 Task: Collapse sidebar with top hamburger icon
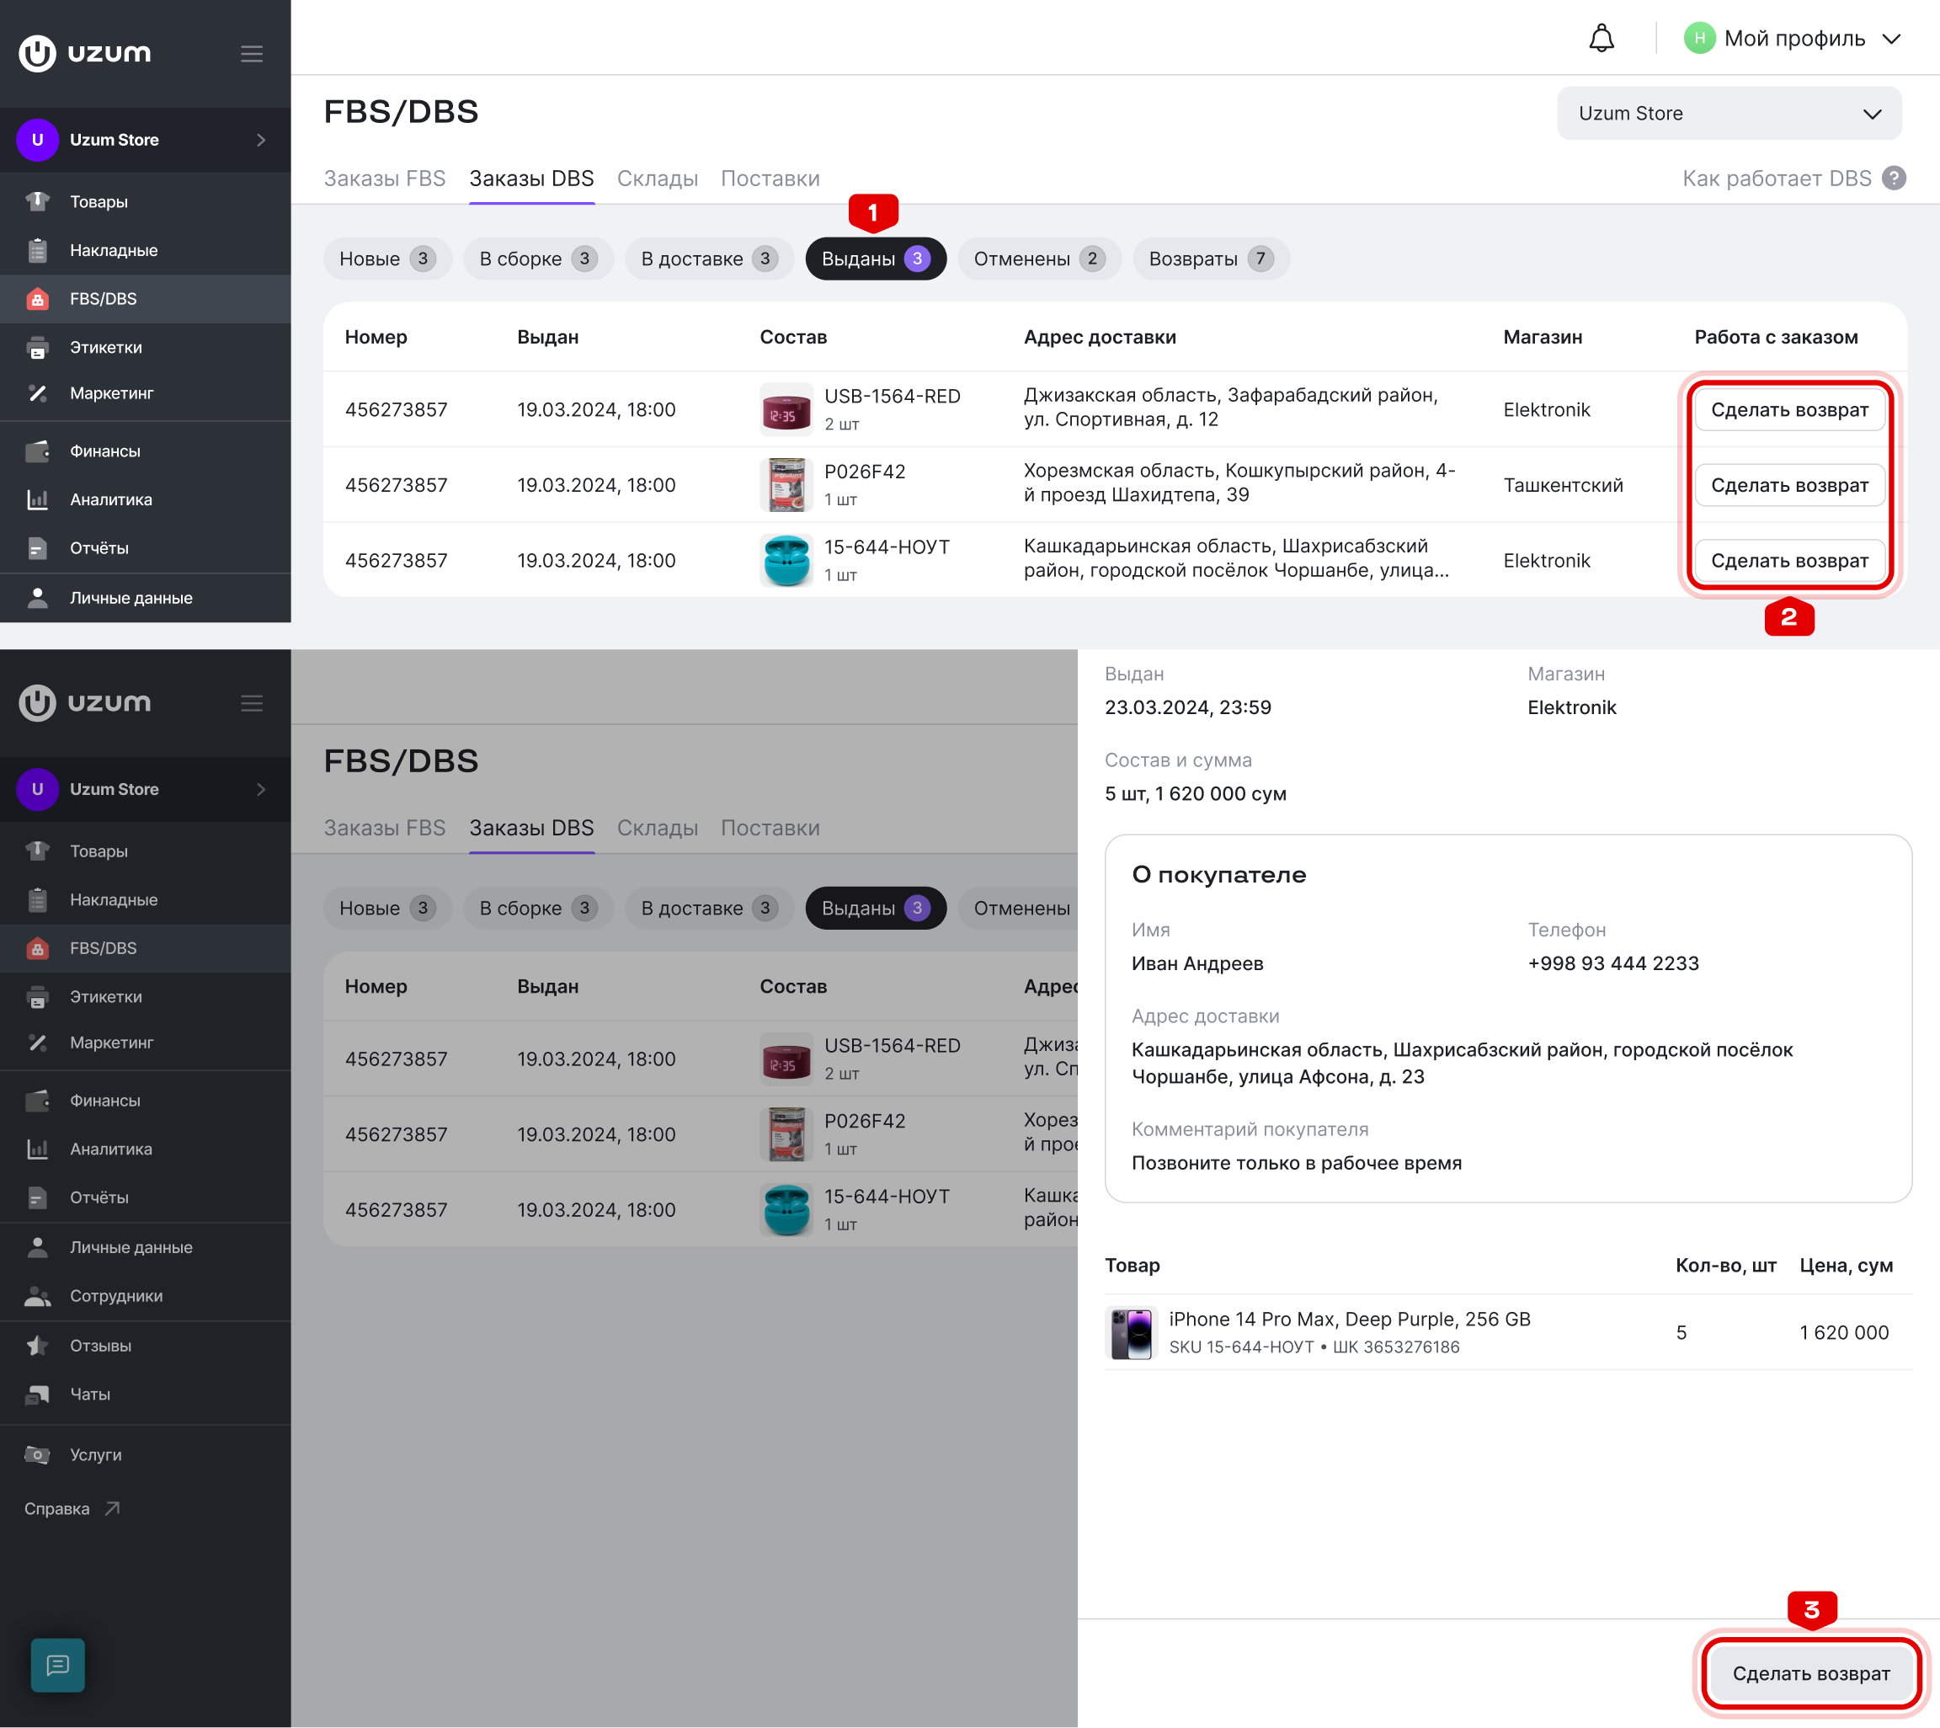pyautogui.click(x=252, y=54)
